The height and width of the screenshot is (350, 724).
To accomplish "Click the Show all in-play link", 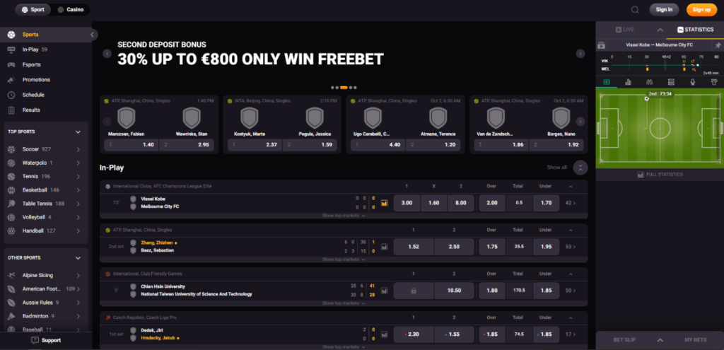I will coord(557,168).
